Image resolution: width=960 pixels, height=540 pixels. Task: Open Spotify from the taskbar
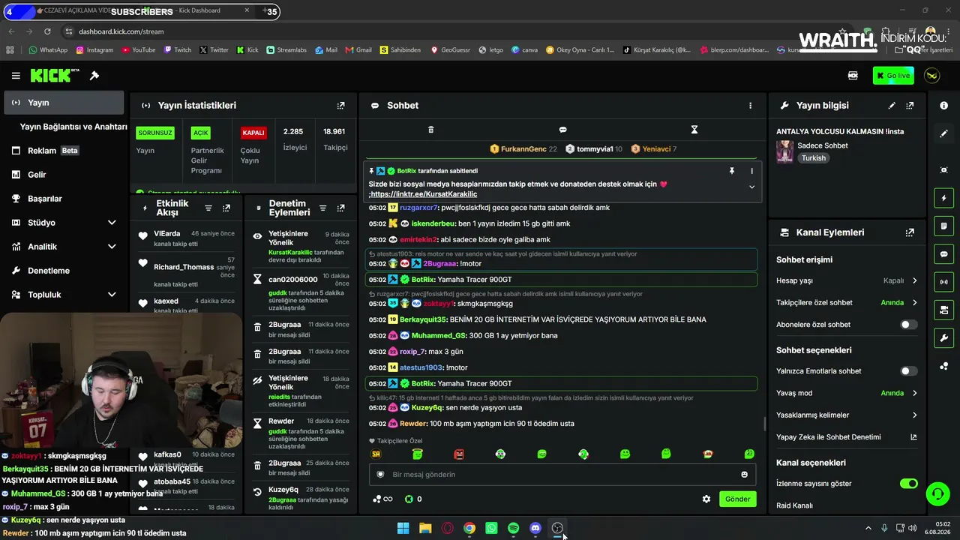tap(513, 528)
